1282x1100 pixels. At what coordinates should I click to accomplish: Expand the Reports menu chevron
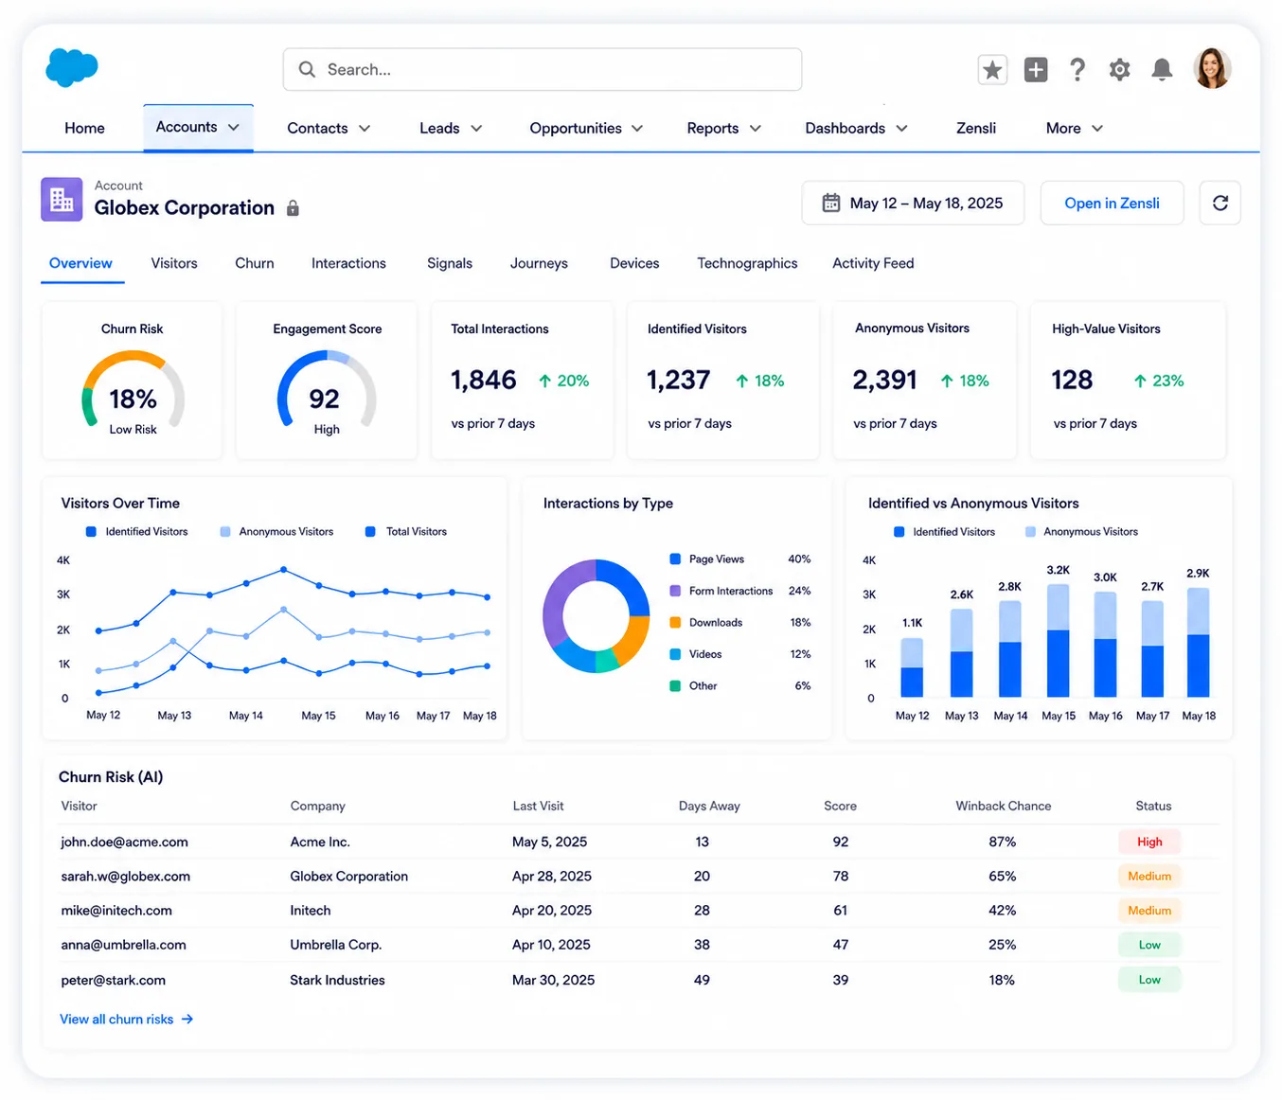pyautogui.click(x=756, y=128)
